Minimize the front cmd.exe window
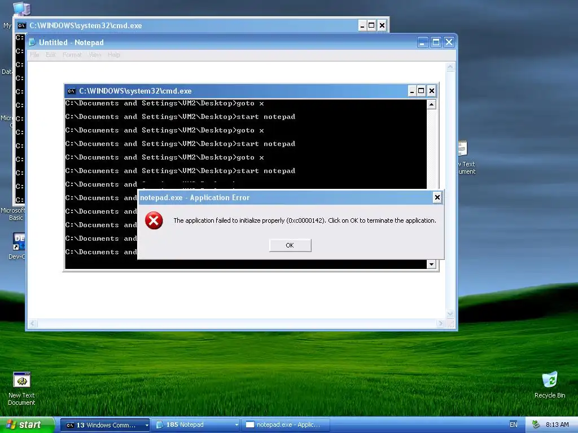This screenshot has height=433, width=578. click(x=412, y=91)
